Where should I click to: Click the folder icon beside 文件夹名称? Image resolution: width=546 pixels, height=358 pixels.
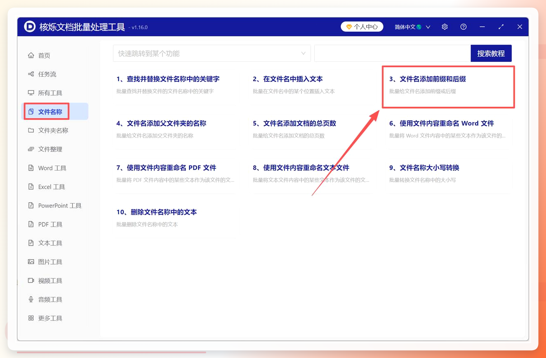point(31,130)
